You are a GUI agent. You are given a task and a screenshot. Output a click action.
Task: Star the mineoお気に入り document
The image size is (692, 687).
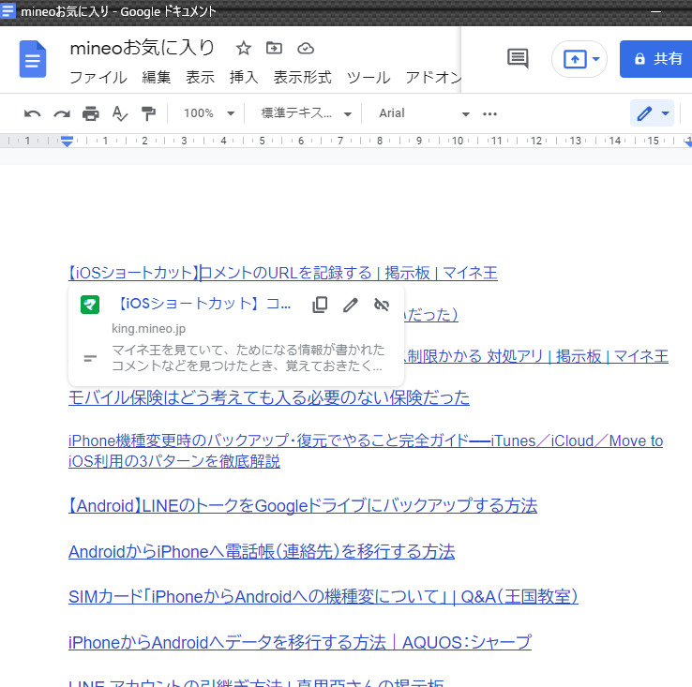tap(243, 49)
